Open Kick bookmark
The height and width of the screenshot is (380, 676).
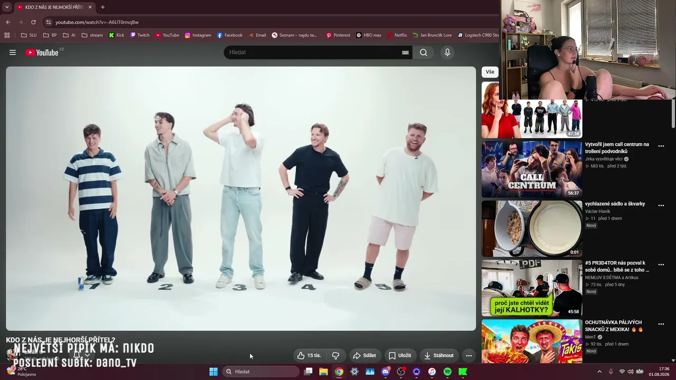tap(117, 35)
